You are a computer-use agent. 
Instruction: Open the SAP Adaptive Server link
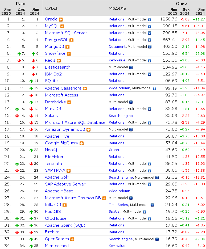click(65, 184)
